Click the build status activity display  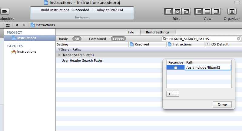(82, 13)
